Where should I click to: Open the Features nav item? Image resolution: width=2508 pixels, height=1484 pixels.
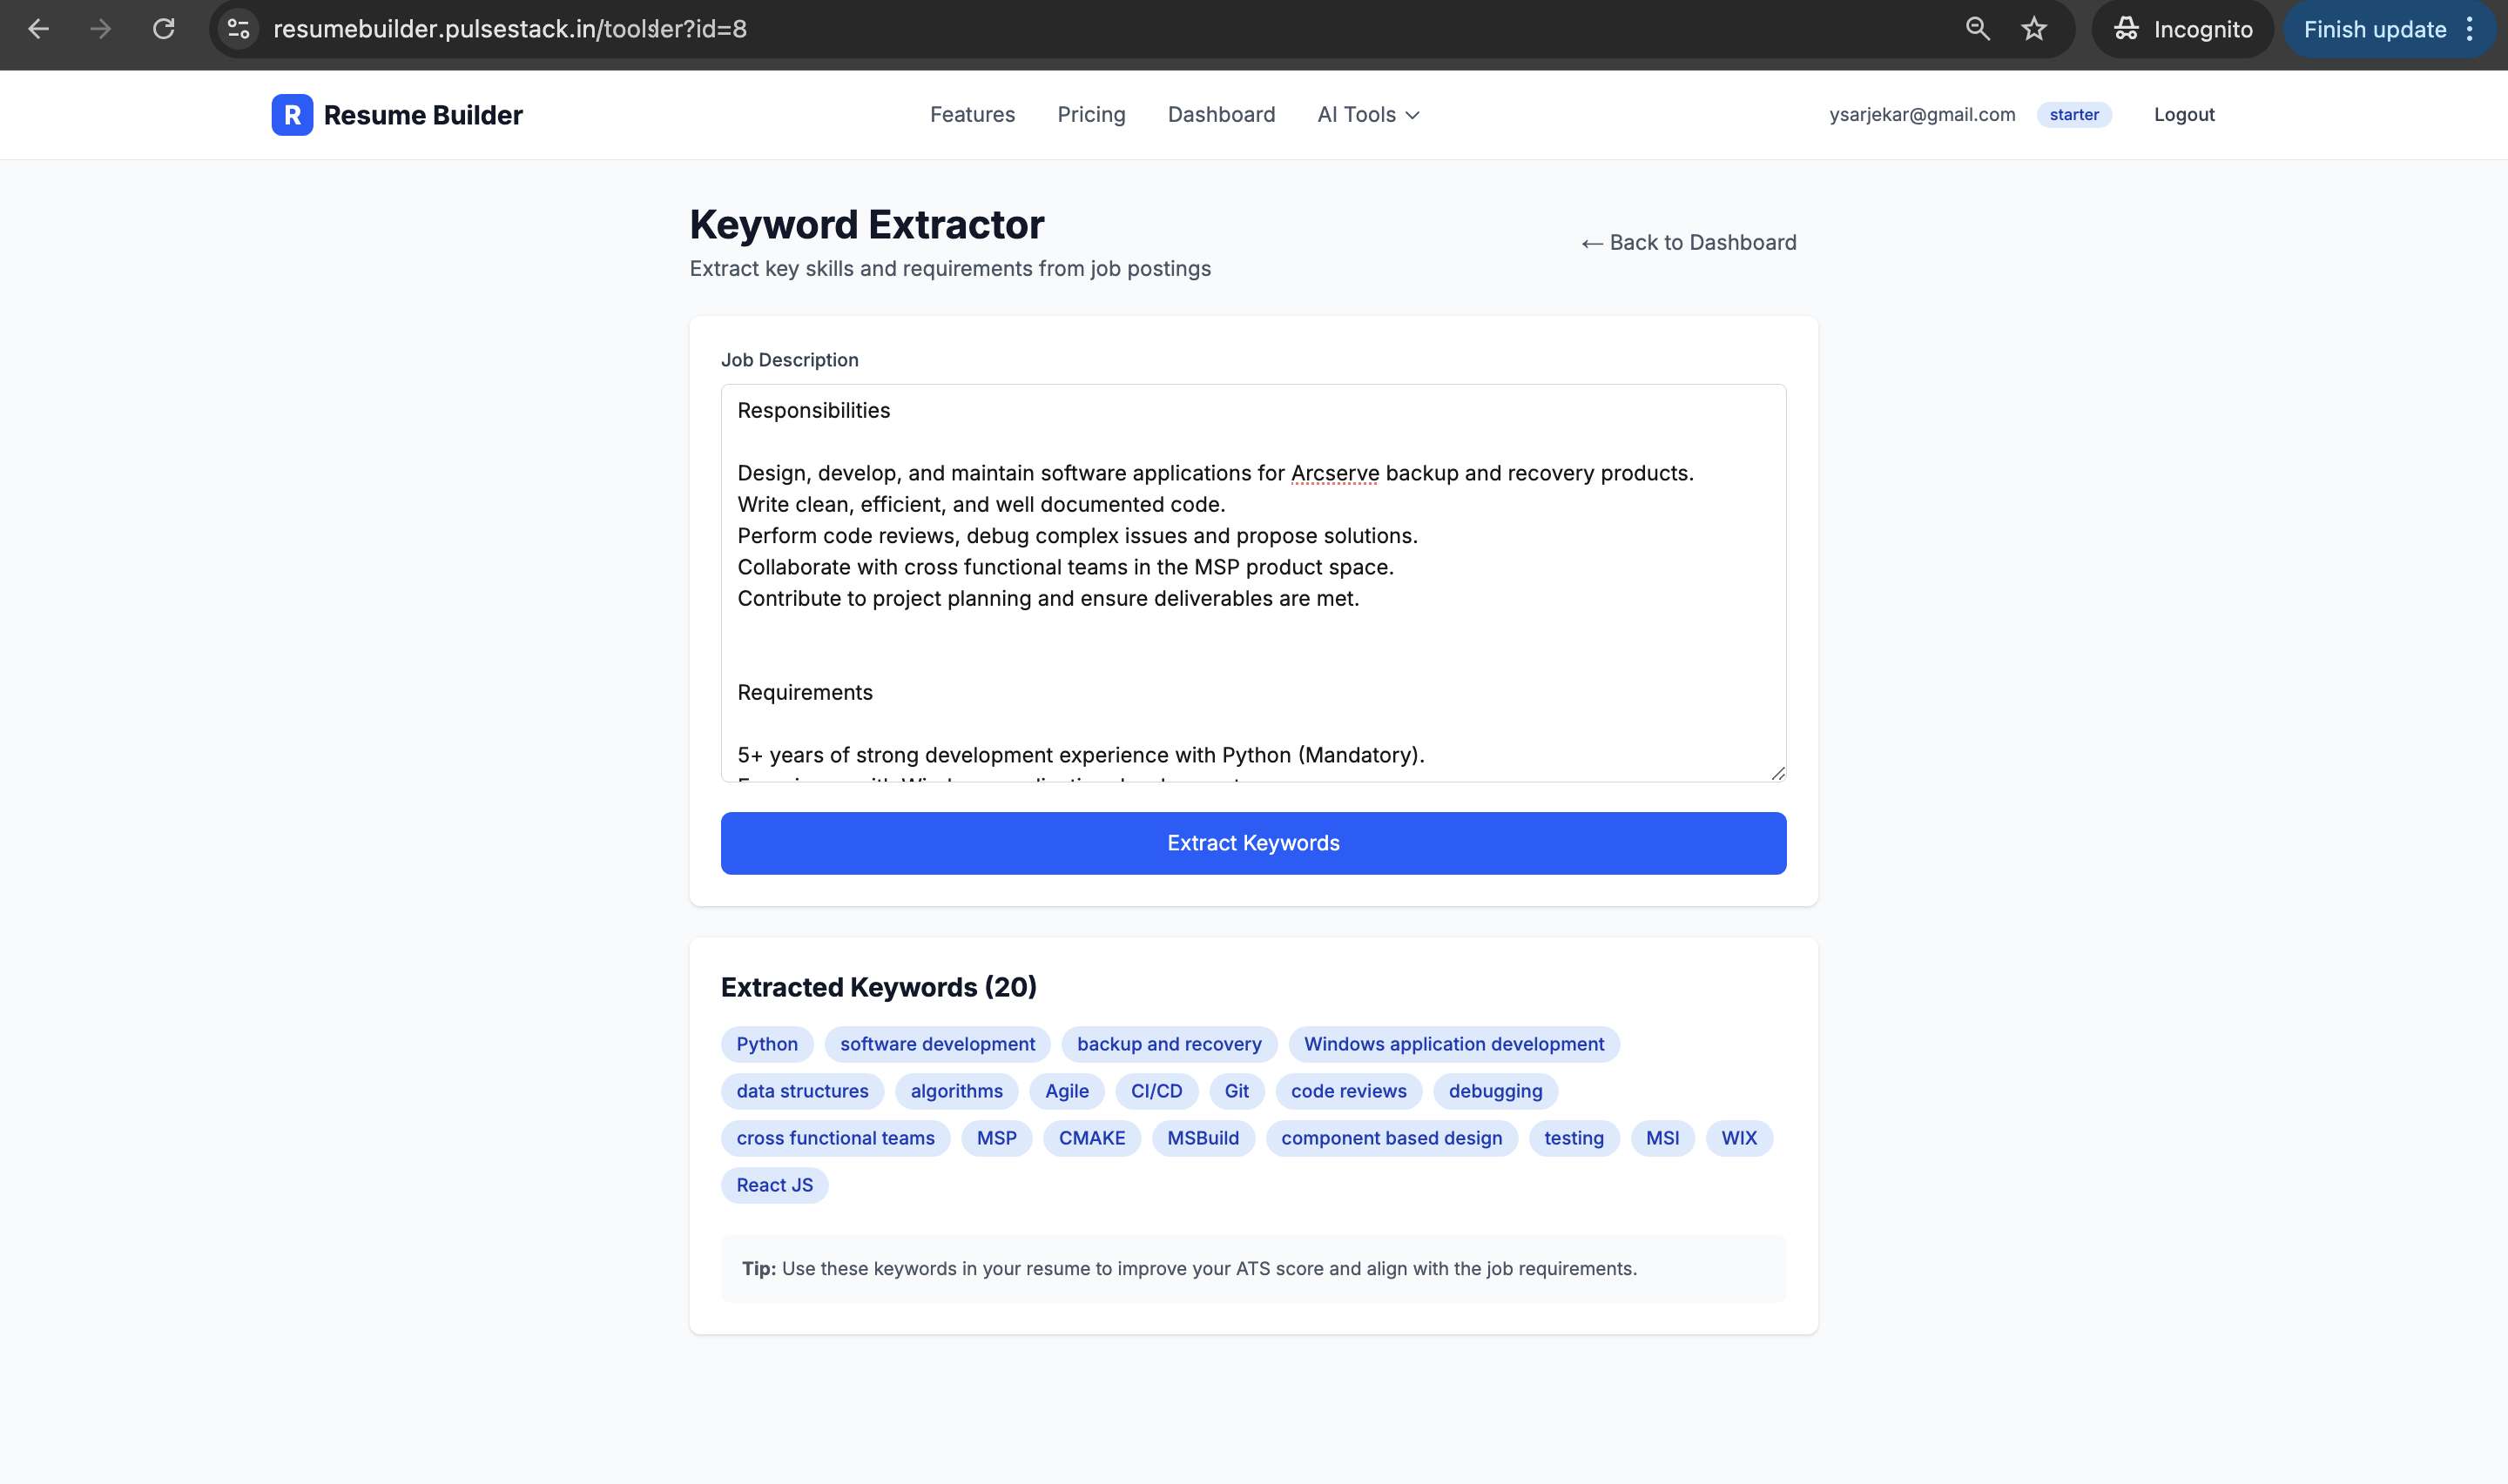point(971,115)
